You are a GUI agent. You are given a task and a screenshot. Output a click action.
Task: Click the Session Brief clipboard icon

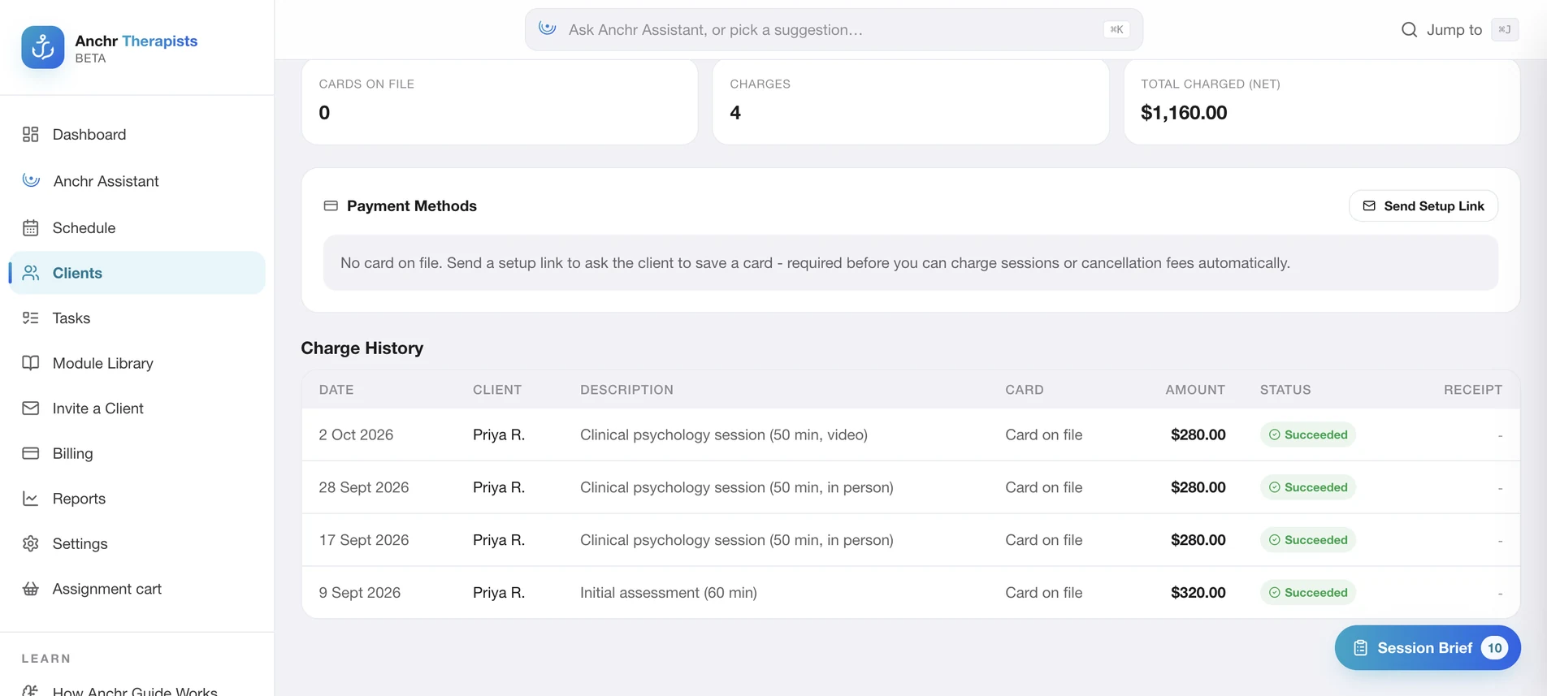(x=1360, y=648)
